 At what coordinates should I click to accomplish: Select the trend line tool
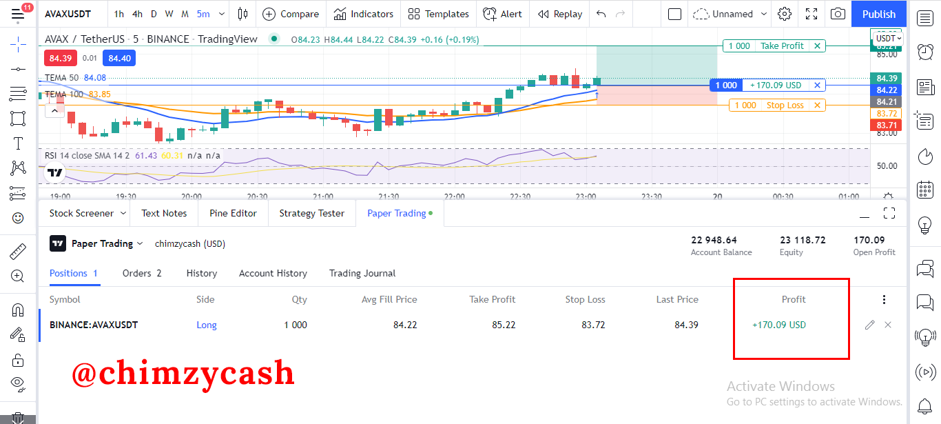(x=18, y=69)
